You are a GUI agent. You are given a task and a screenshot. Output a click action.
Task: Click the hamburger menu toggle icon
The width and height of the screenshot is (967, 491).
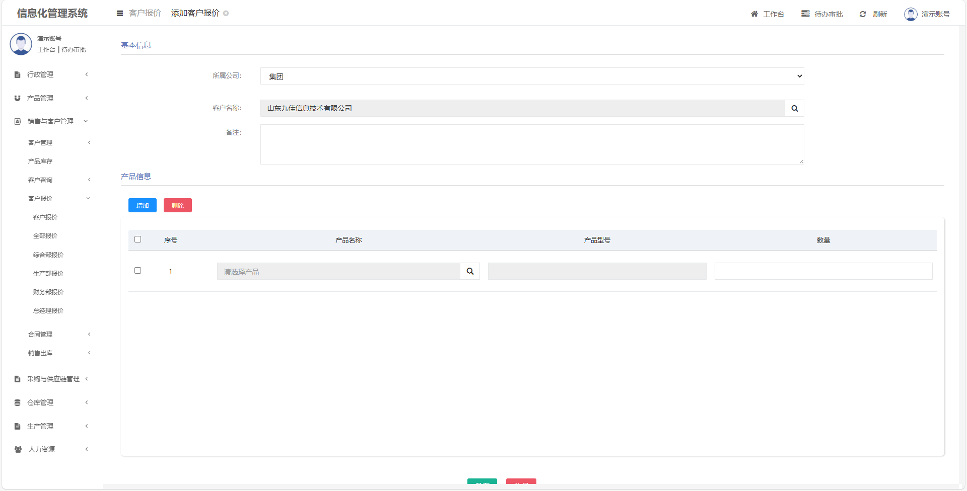[120, 14]
